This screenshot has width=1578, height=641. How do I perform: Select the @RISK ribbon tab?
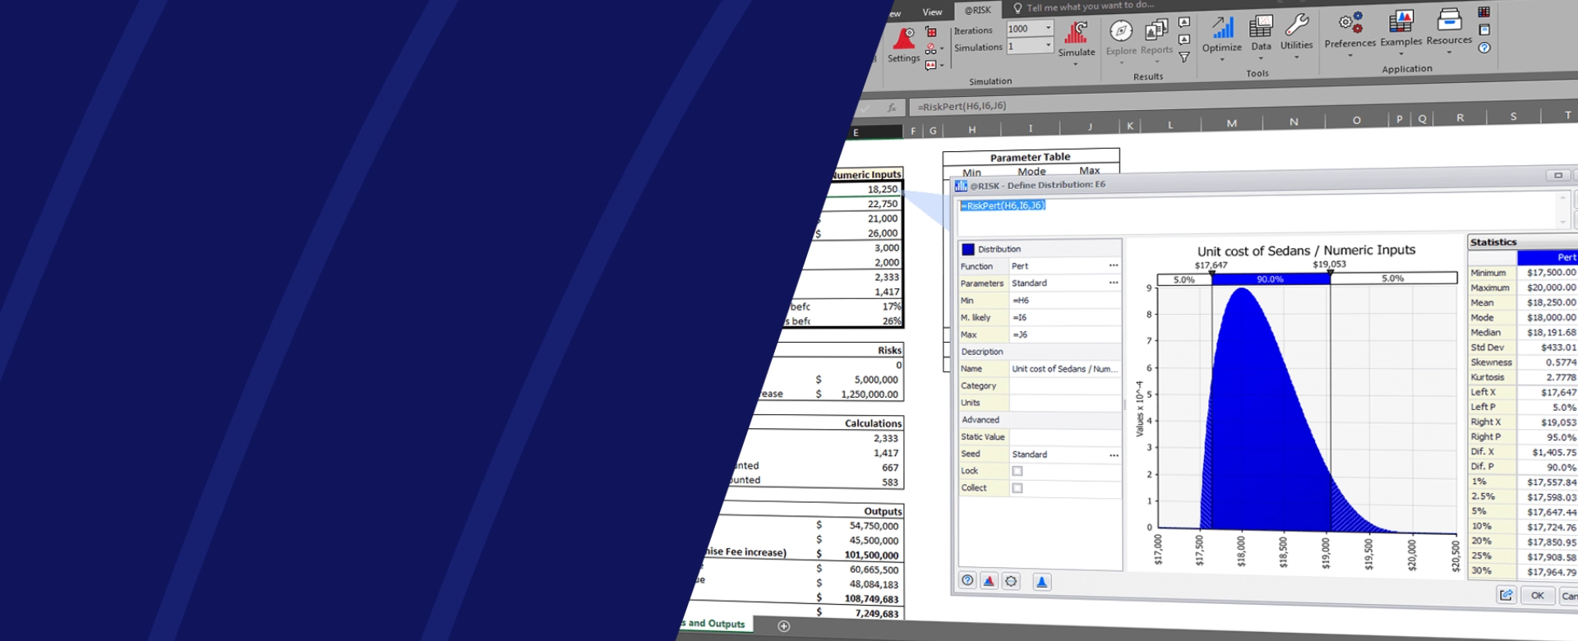point(978,11)
